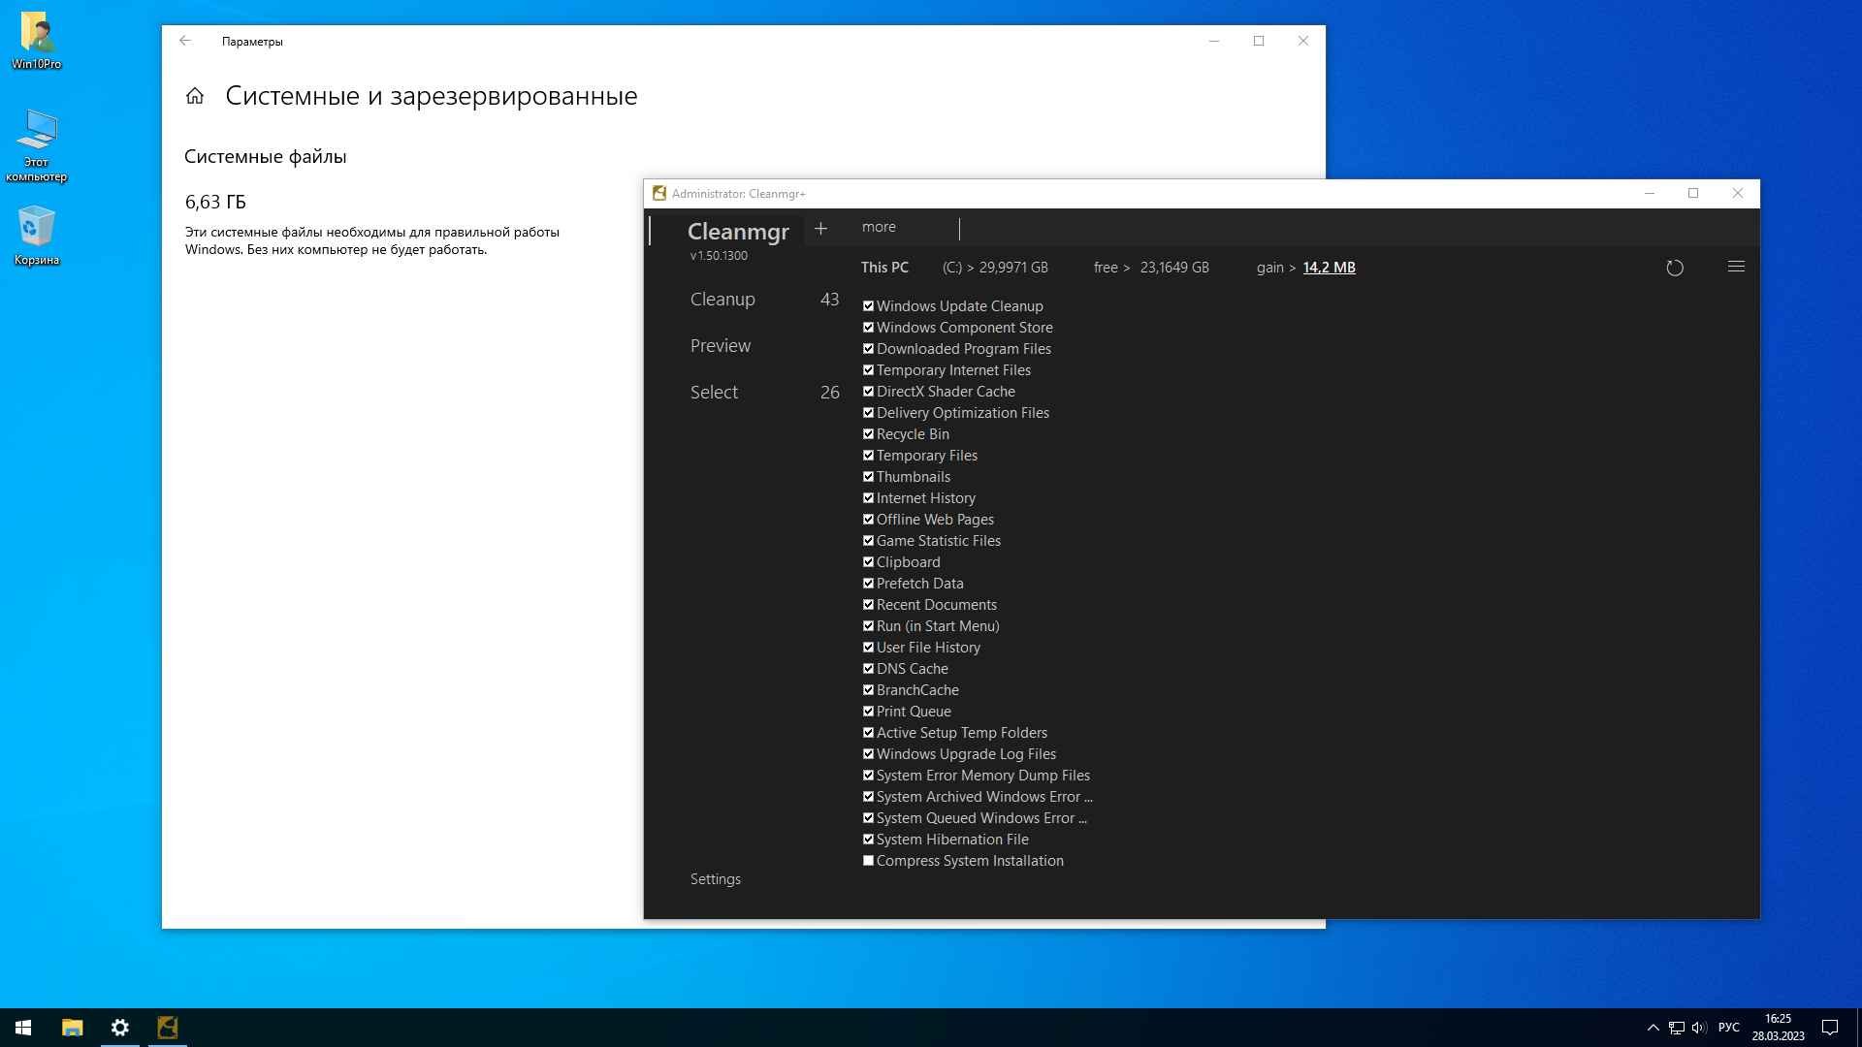Expand the Cleanup section showing 43 items
The width and height of the screenshot is (1862, 1047).
coord(722,298)
